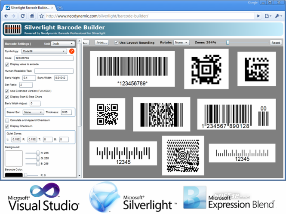Viewport: 286px width, 214px height.
Task: Click the Go arrow beside the address bar
Action: coord(258,16)
